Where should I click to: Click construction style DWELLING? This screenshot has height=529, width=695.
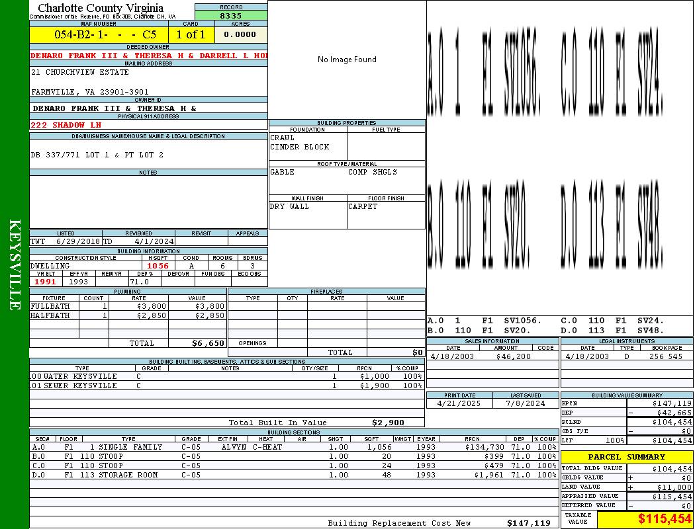50,266
